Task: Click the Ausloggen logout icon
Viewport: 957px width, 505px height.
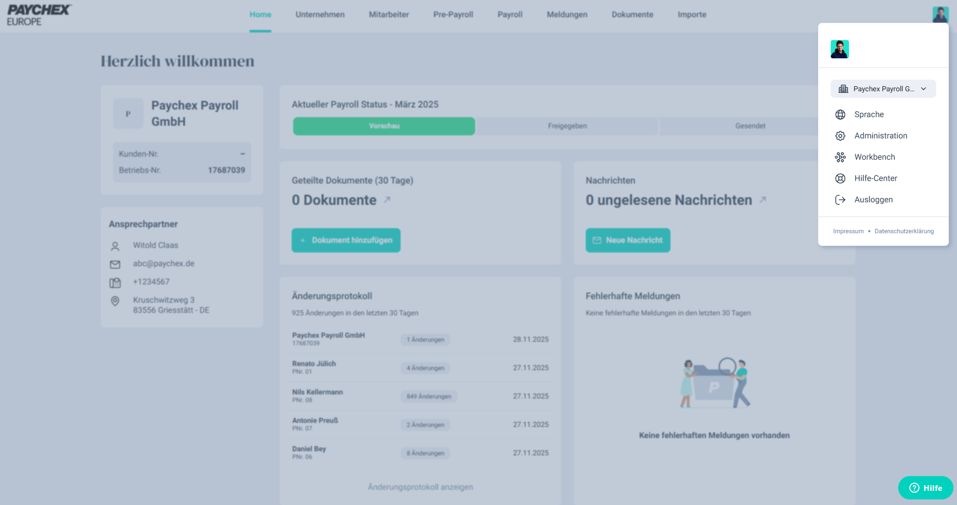Action: click(840, 200)
